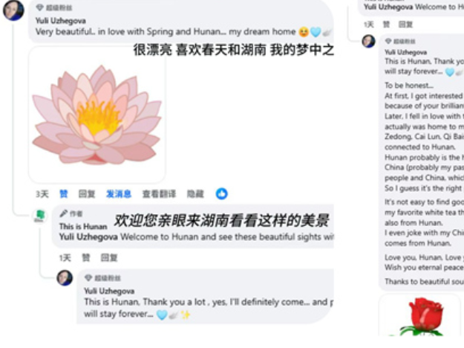Image resolution: width=464 pixels, height=348 pixels.
Task: Click the top fan diamond badge above first comment
Action: (x=39, y=7)
